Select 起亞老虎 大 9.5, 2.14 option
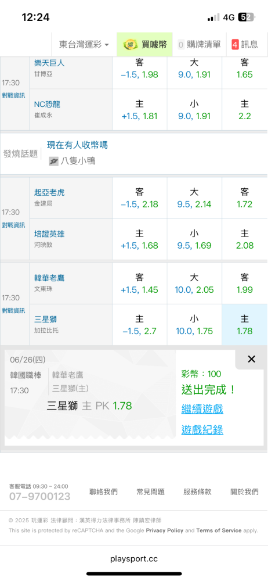This screenshot has height=581, width=268. [x=194, y=198]
